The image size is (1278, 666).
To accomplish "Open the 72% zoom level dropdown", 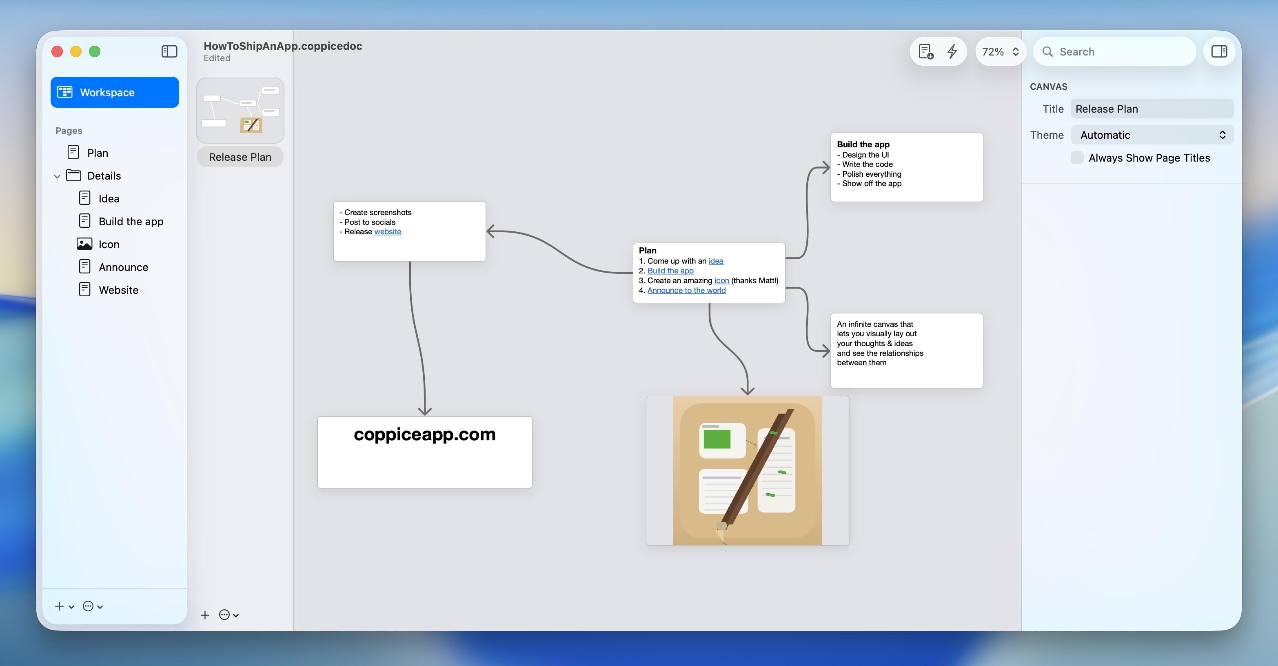I will (x=1000, y=51).
